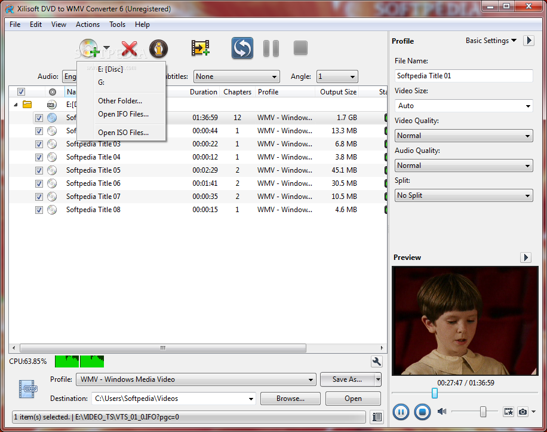Screen dimensions: 547x432
Task: Click the disc icon of Softpedia Title 07
Action: [x=52, y=197]
